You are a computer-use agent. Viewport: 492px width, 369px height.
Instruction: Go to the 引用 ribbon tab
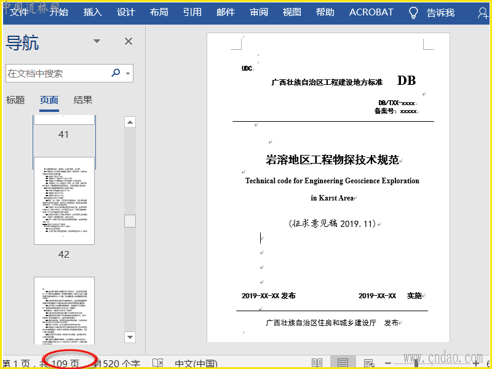[192, 12]
